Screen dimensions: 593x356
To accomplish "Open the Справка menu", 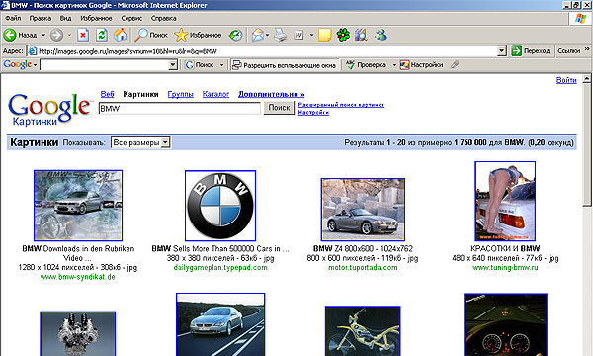I will tap(163, 18).
